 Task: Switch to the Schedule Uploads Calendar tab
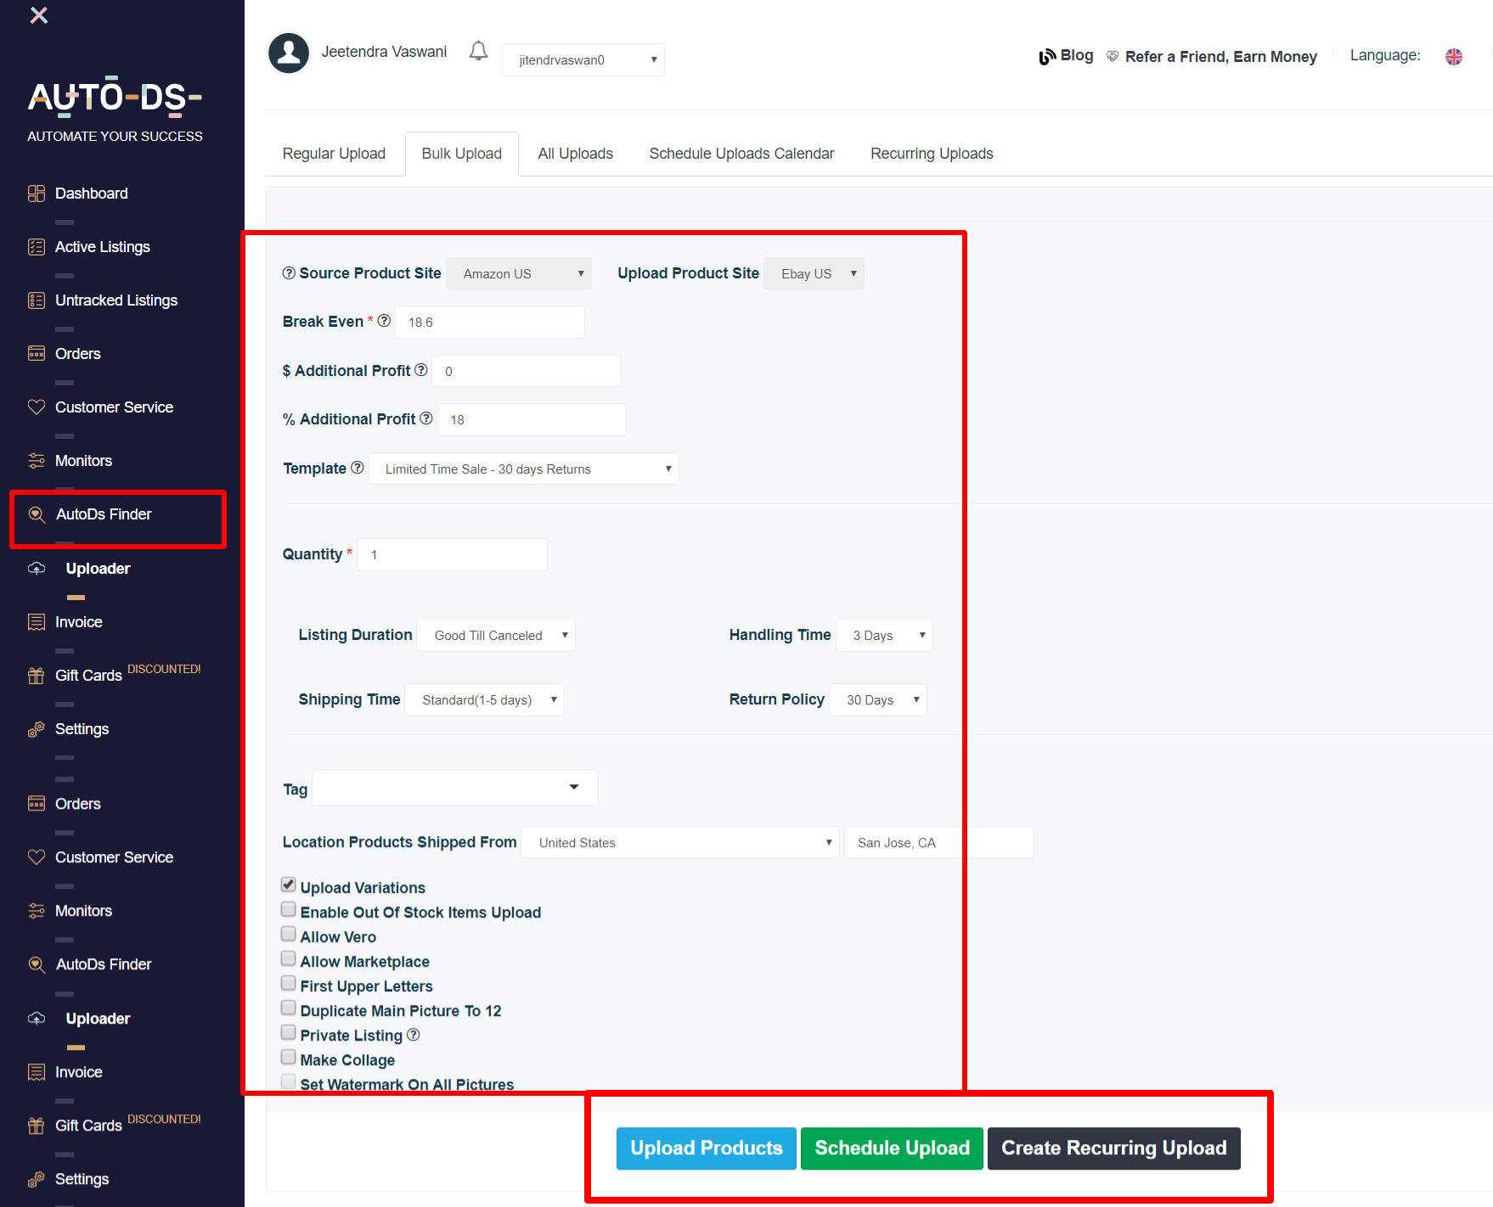click(x=741, y=154)
